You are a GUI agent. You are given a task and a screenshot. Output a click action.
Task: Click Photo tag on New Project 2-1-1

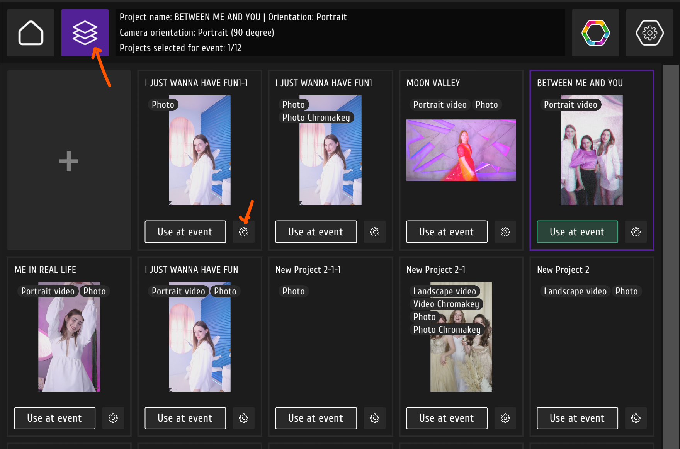(294, 291)
